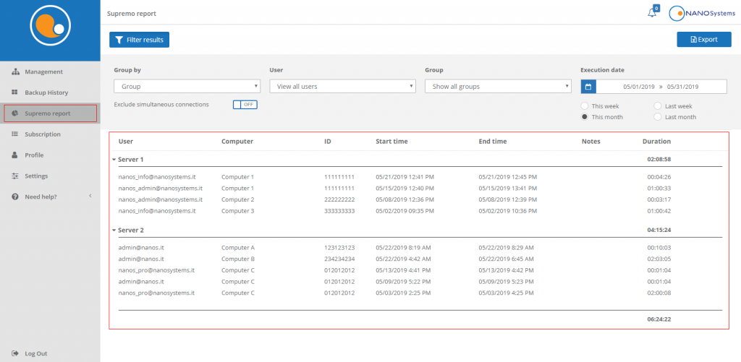Click the Computer B cell
This screenshot has height=362, width=741.
coord(238,259)
